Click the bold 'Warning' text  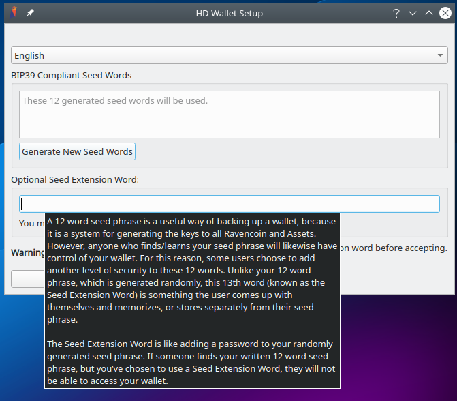[28, 252]
